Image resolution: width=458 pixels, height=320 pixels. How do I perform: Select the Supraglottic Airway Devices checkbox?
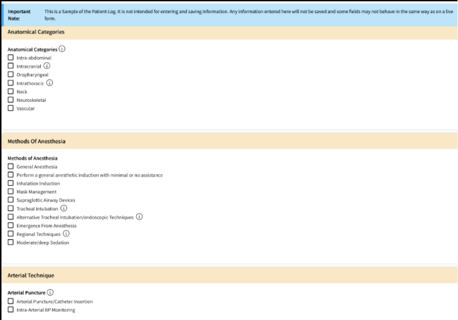click(11, 200)
